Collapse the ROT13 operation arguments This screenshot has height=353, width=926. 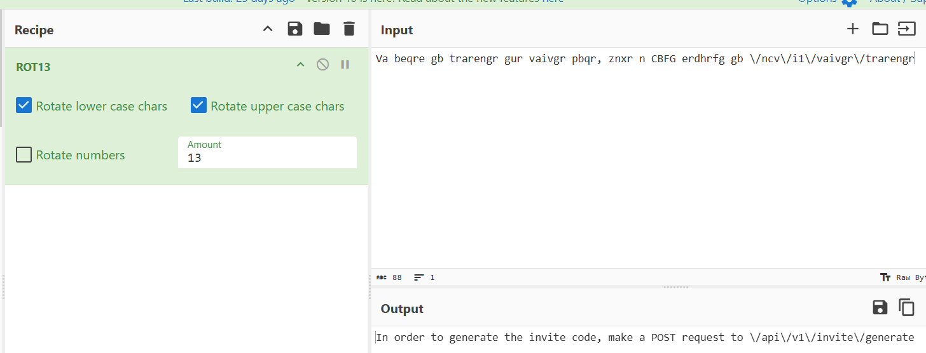[x=301, y=65]
